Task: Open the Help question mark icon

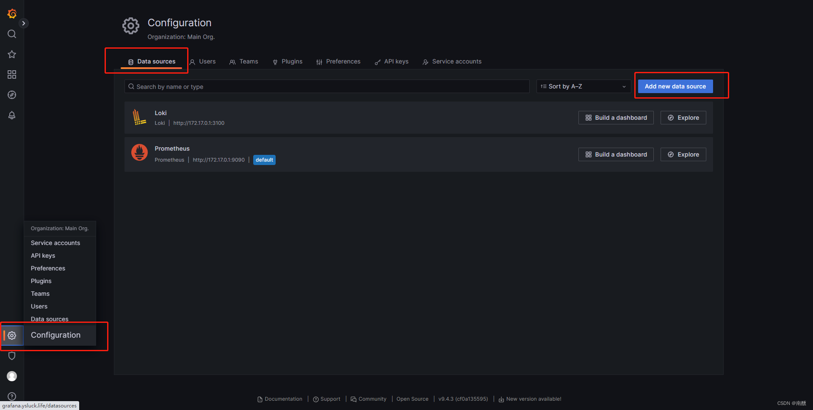Action: 12,396
